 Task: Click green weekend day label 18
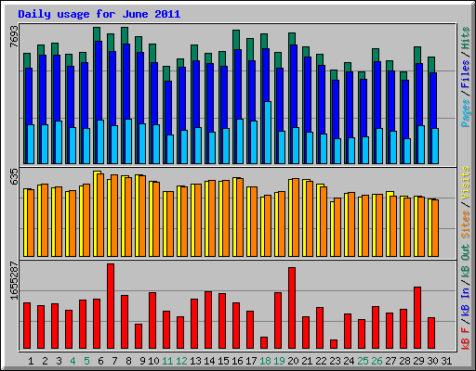point(265,361)
